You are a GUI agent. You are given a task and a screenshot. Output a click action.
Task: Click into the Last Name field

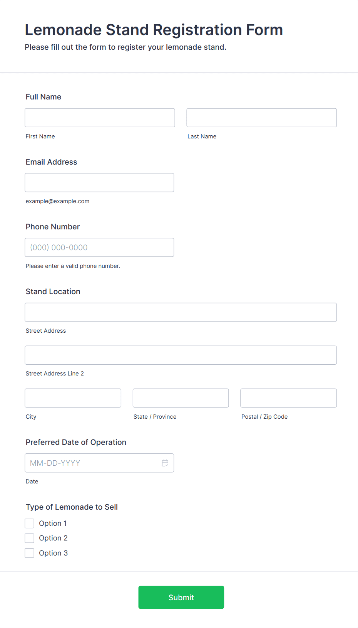pos(261,118)
